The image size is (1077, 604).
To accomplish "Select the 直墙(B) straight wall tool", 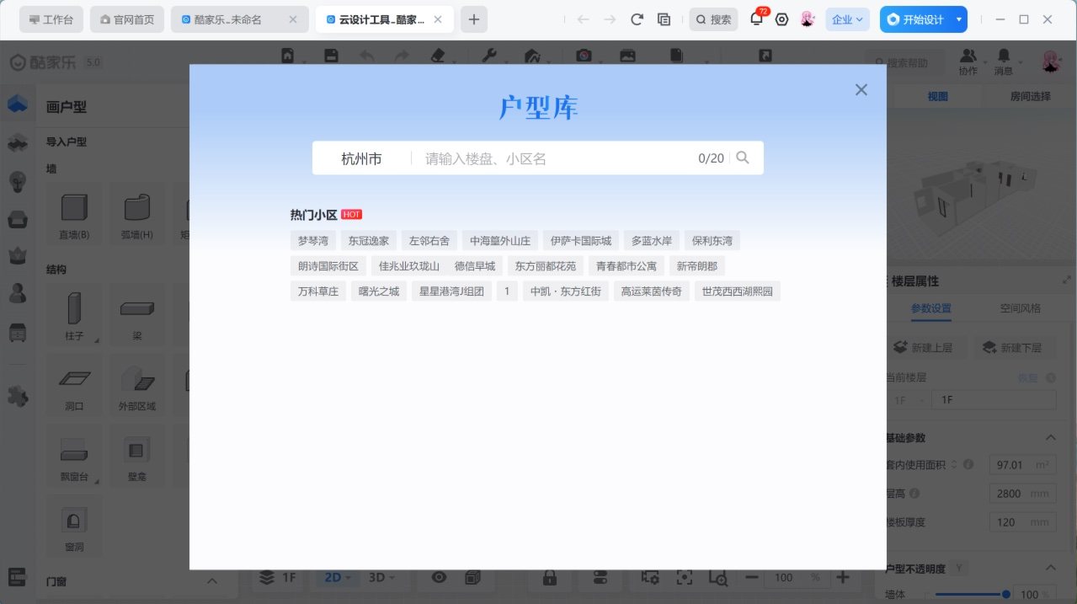I will [x=74, y=215].
